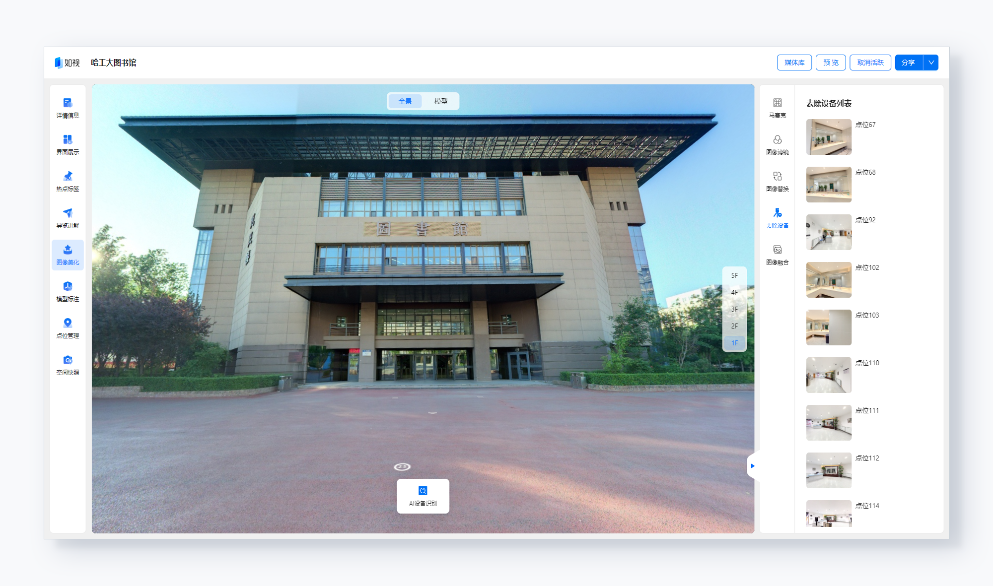This screenshot has height=586, width=993.
Task: Select floor 2F
Action: [x=734, y=326]
